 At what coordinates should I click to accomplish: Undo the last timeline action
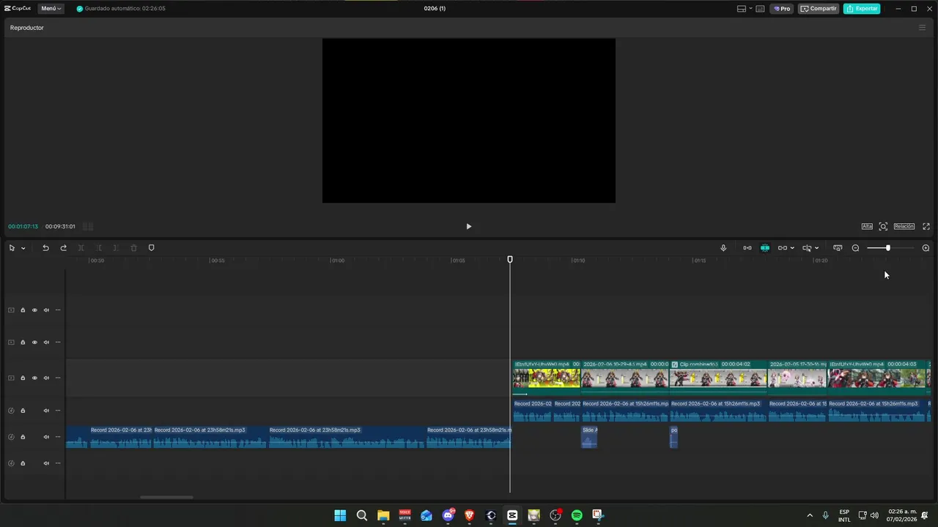[x=45, y=248]
